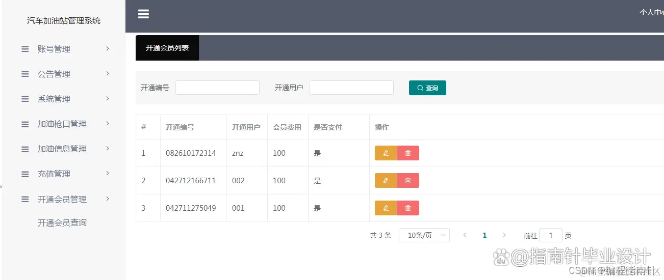The image size is (664, 280).
Task: Click the 开通编号 column header
Action: coord(180,127)
